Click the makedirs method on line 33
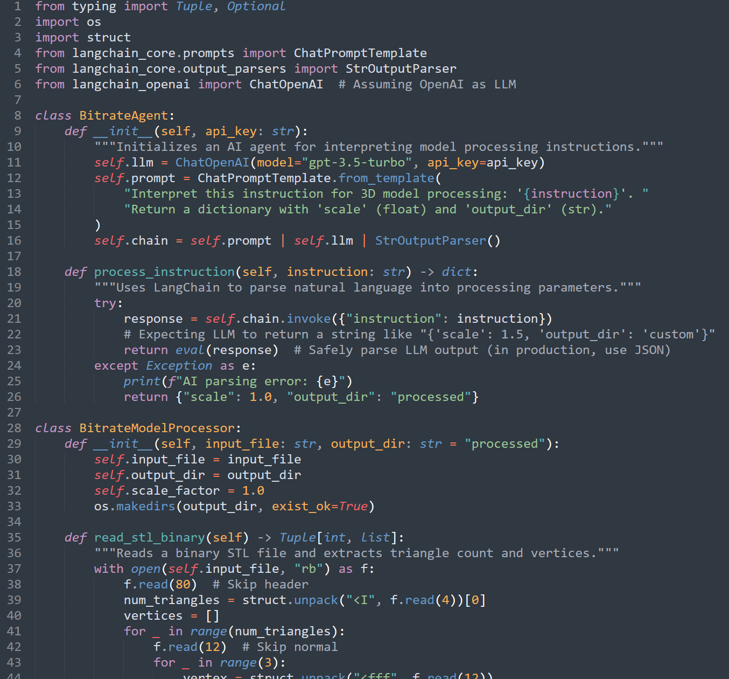The width and height of the screenshot is (729, 679). 146,506
